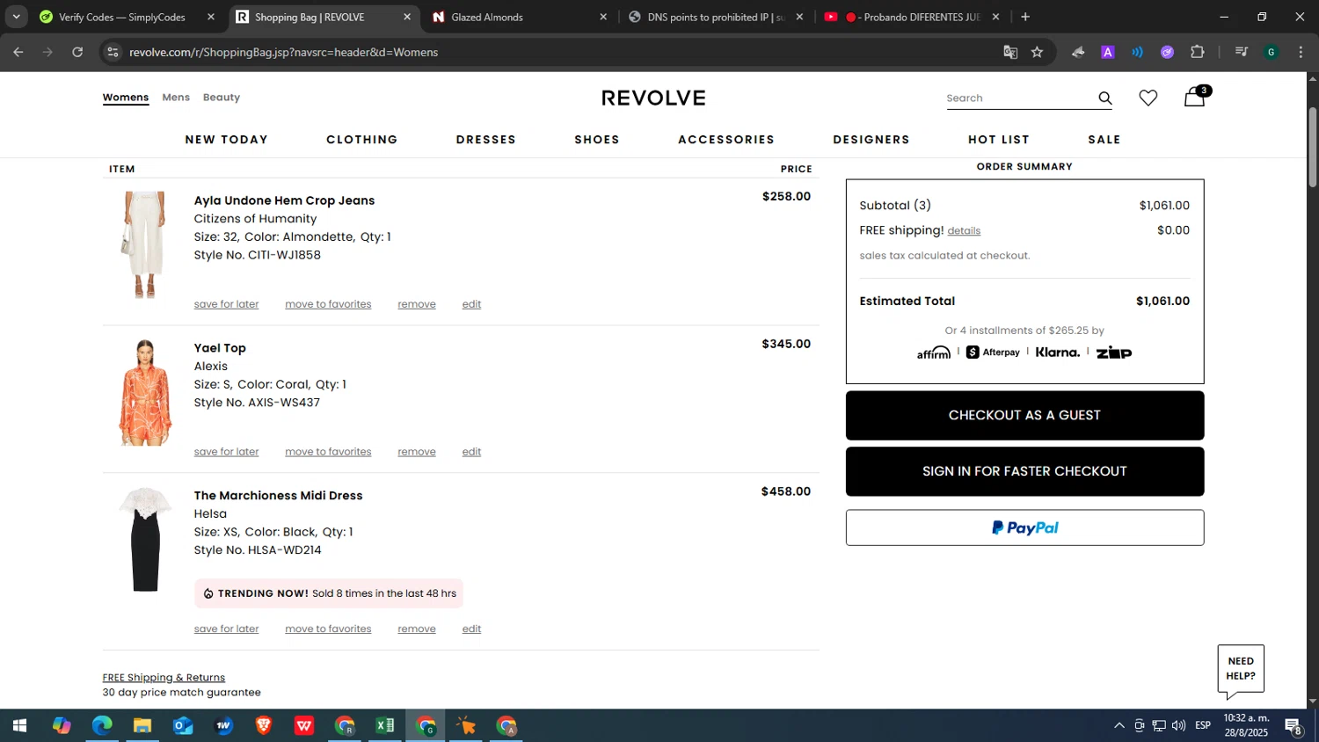Screen dimensions: 1319x742
Task: Close the Shopping Bag REVOLVE tab
Action: click(407, 17)
